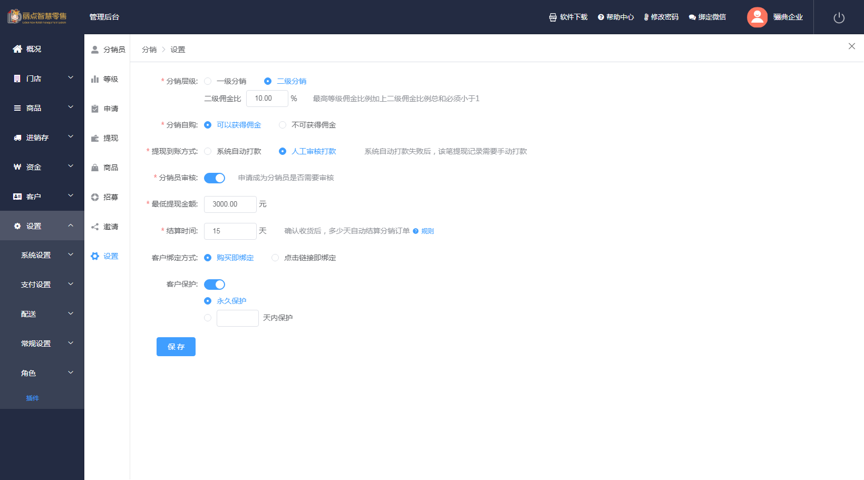Select 系统自动打款 payout method
864x480 pixels.
208,151
